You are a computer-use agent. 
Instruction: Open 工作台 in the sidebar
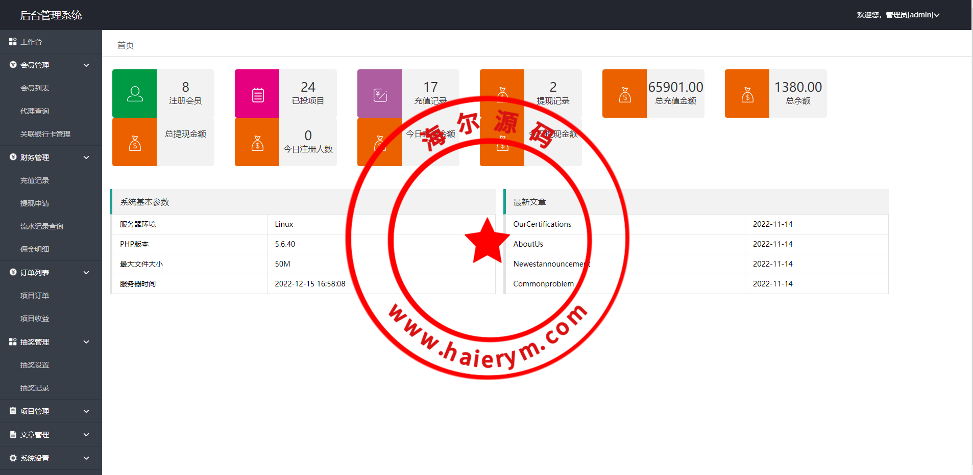pyautogui.click(x=31, y=42)
